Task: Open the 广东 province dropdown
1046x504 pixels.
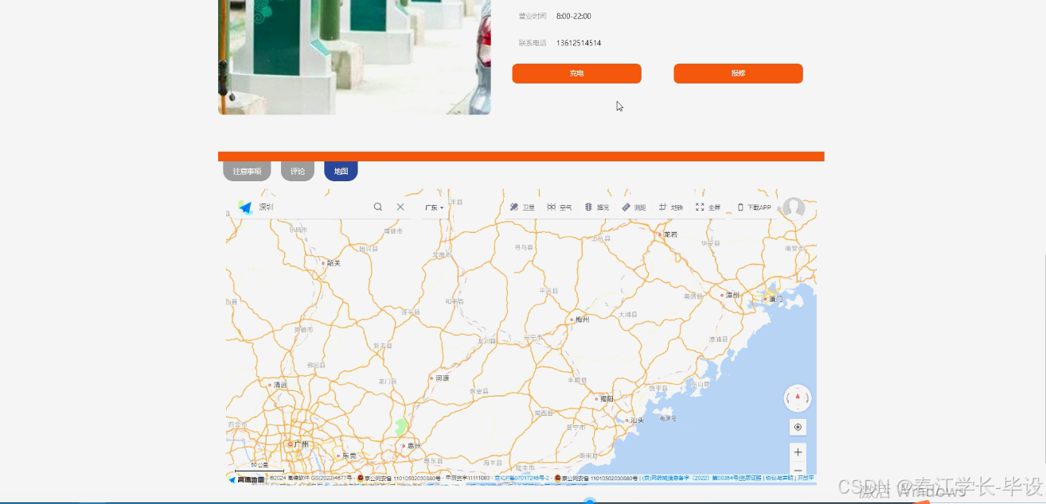Action: (434, 207)
